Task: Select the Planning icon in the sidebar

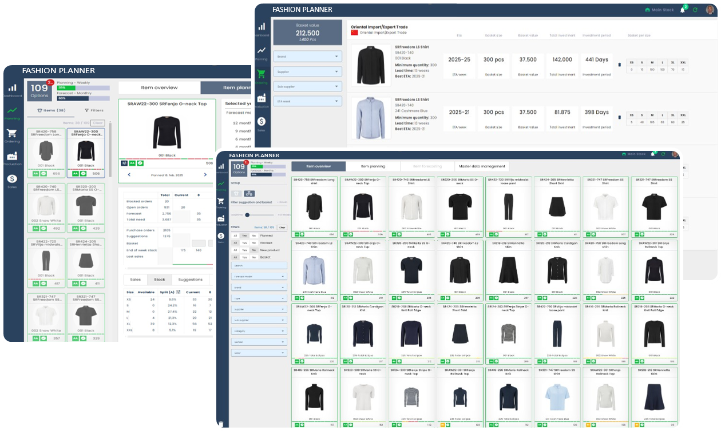Action: pos(221,184)
